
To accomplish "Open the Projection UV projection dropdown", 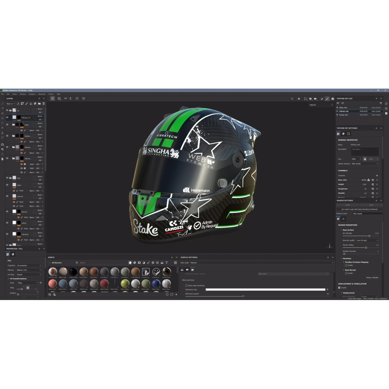I will [x=29, y=265].
